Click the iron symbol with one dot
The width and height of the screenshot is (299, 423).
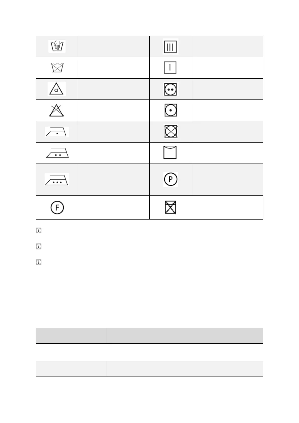pos(57,132)
